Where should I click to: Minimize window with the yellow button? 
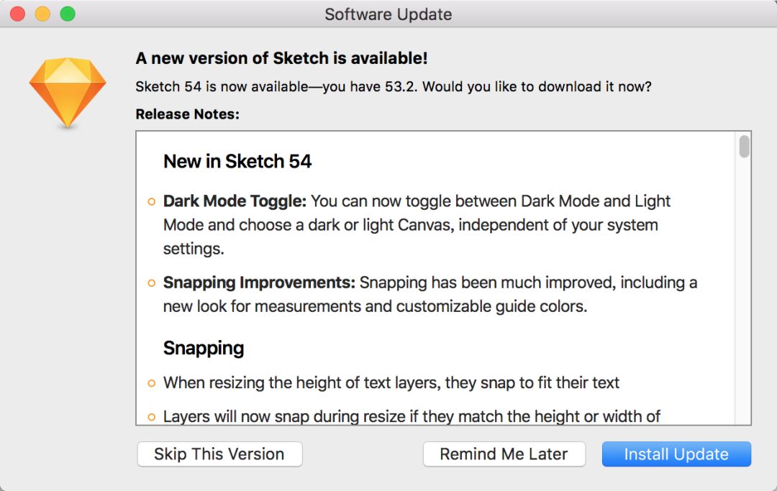click(x=42, y=14)
